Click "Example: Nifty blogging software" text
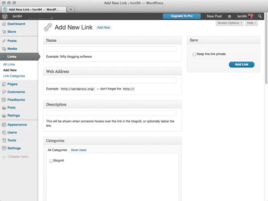This screenshot has height=201, width=268. point(69,57)
